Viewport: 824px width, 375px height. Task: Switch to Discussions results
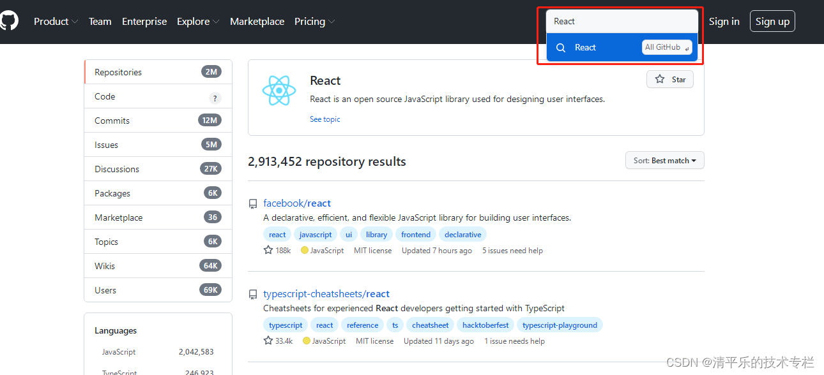158,169
